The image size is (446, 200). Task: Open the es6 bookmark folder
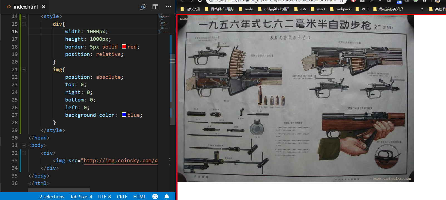point(300,9)
